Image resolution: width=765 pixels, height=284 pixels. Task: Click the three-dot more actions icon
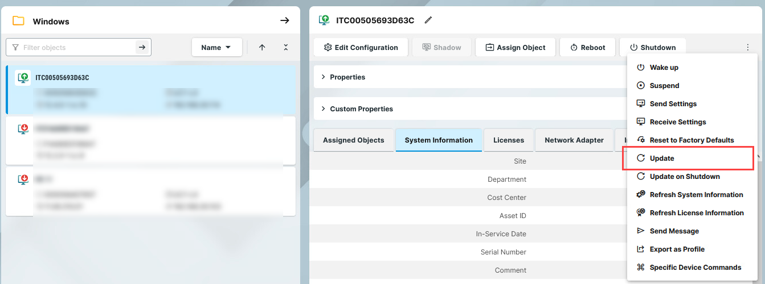[747, 48]
